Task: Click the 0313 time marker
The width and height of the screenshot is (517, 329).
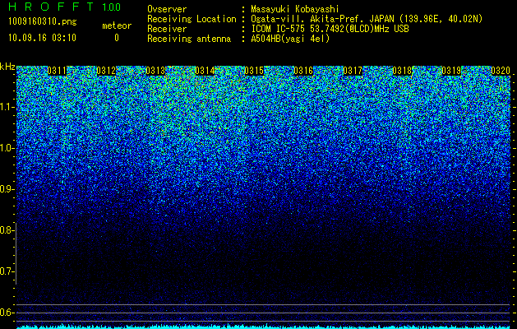Action: click(x=155, y=70)
